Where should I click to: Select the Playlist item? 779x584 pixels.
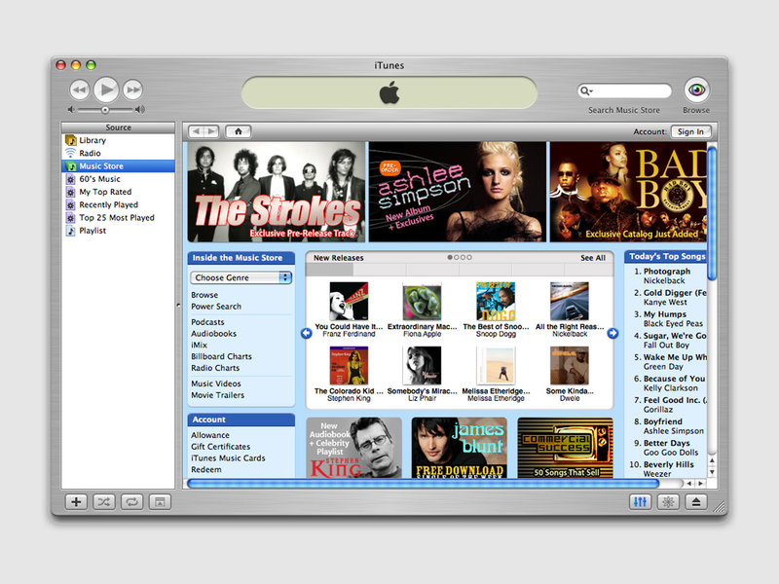click(x=118, y=231)
